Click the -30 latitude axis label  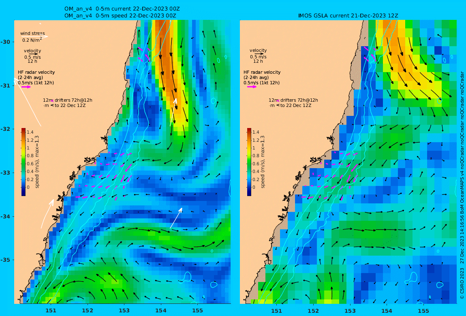point(5,42)
